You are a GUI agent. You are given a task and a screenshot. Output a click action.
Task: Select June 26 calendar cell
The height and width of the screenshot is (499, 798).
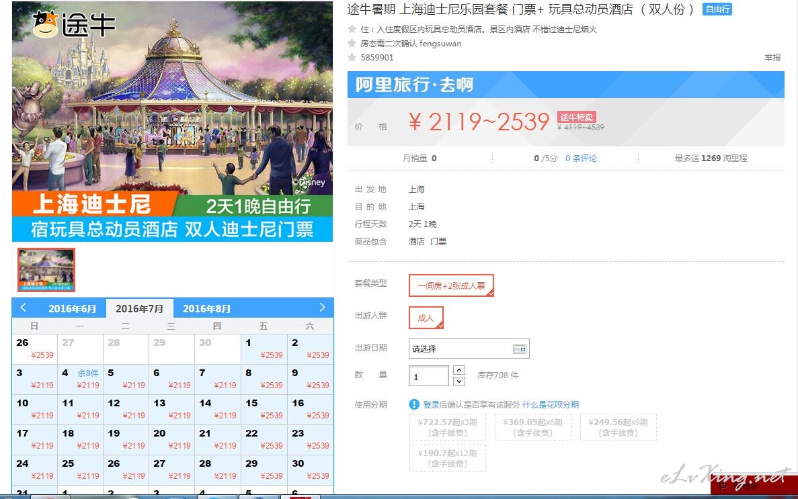[x=34, y=349]
